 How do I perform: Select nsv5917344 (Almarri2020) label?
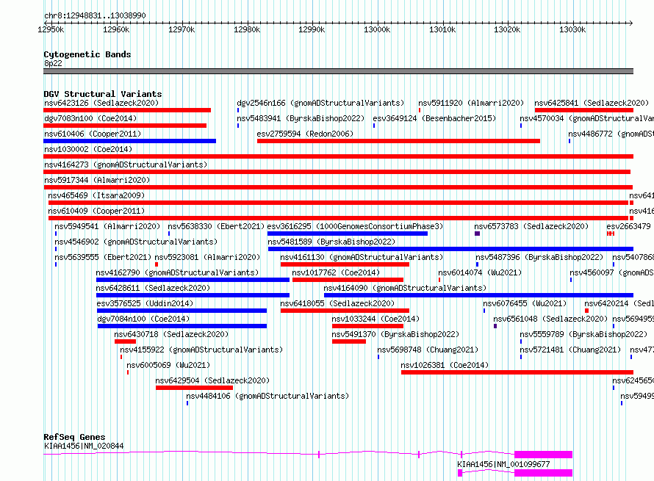click(x=97, y=180)
